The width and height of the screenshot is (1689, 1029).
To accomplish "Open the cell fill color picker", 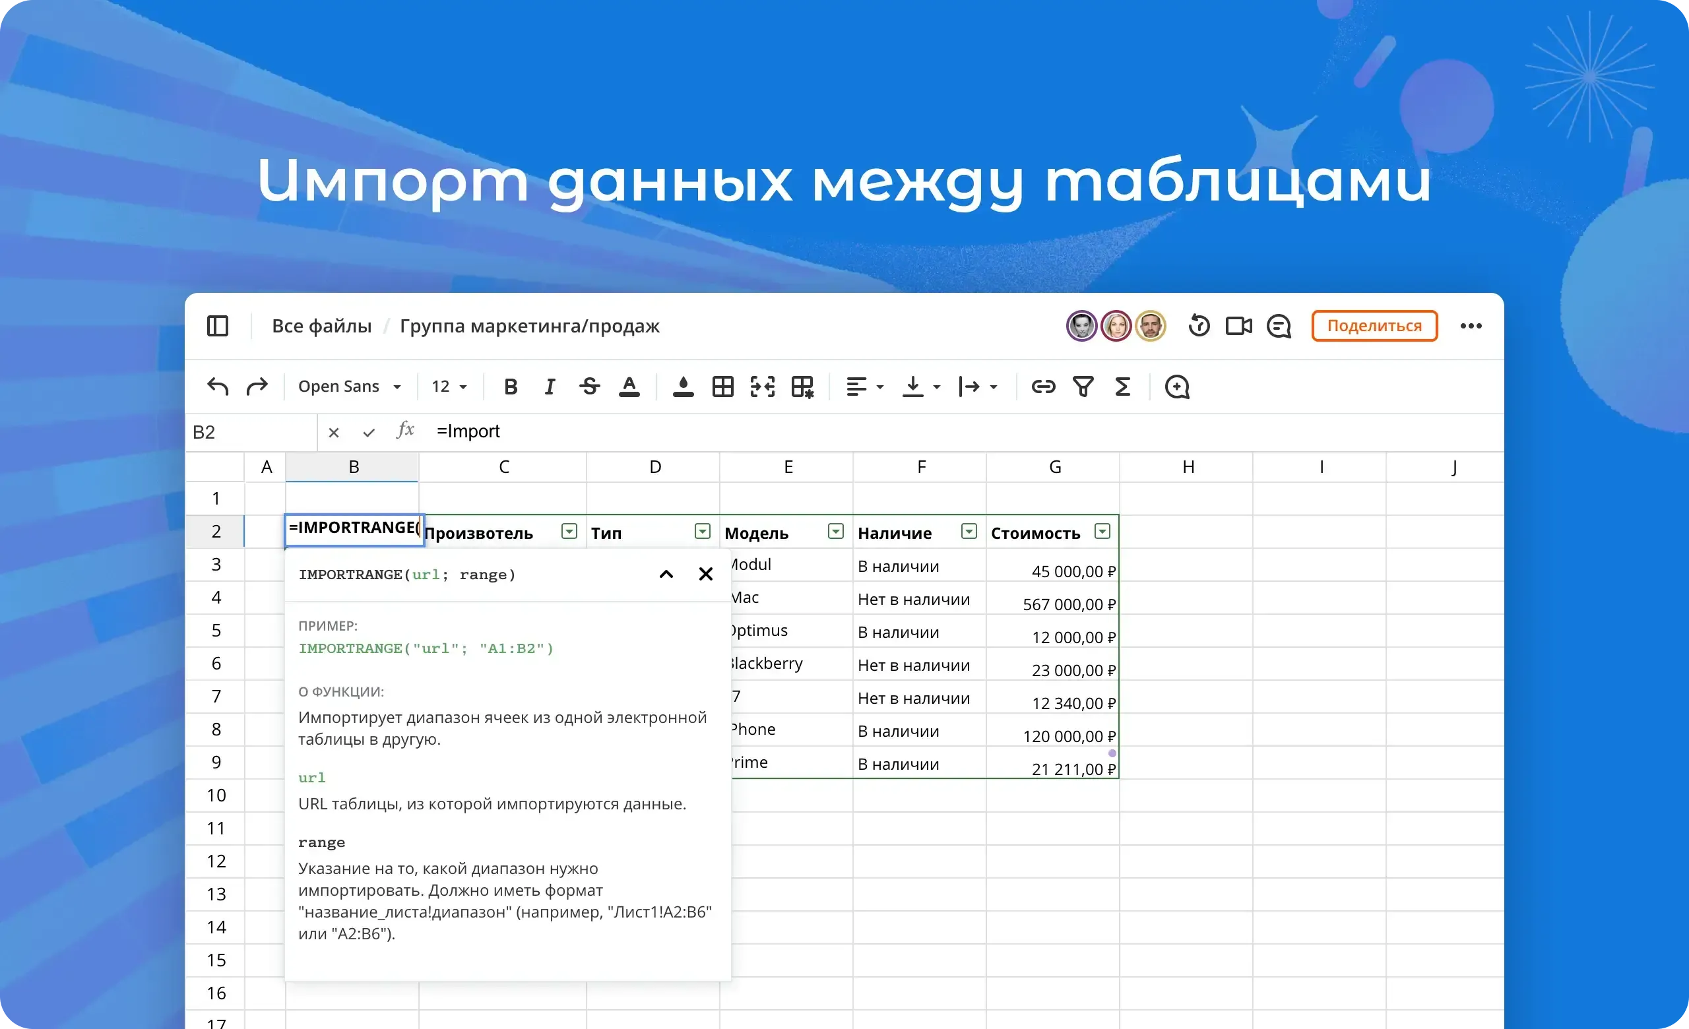I will 683,387.
